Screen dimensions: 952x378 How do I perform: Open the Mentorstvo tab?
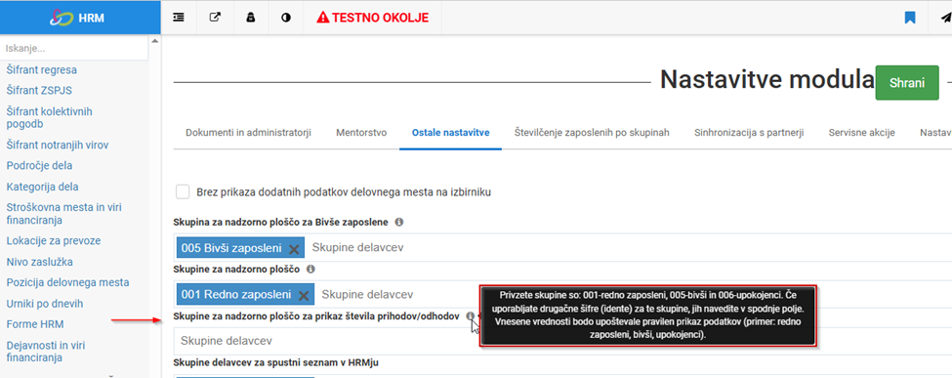pyautogui.click(x=361, y=133)
